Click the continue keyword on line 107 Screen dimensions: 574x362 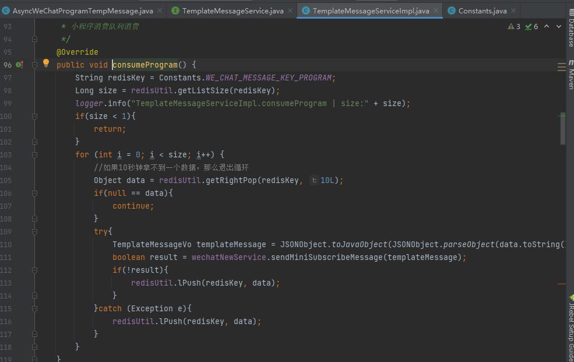tap(131, 206)
